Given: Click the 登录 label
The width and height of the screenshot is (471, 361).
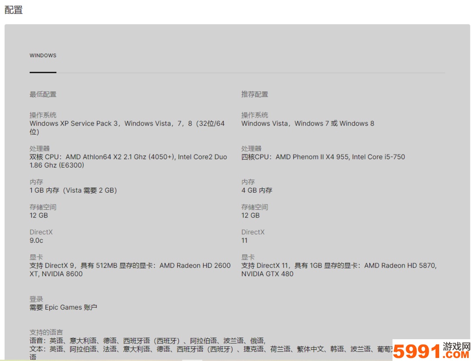Looking at the screenshot, I should tap(36, 299).
